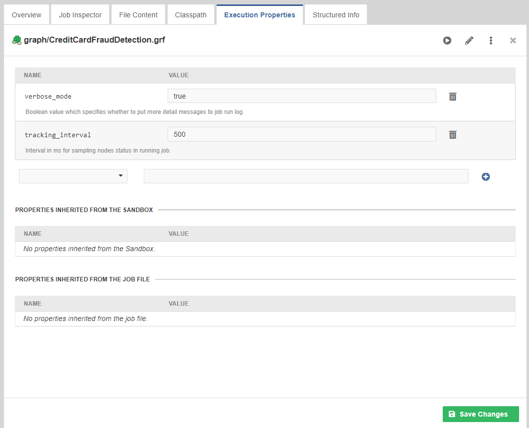Open the three-dot more options menu
Viewport: 529px width, 428px height.
click(491, 41)
